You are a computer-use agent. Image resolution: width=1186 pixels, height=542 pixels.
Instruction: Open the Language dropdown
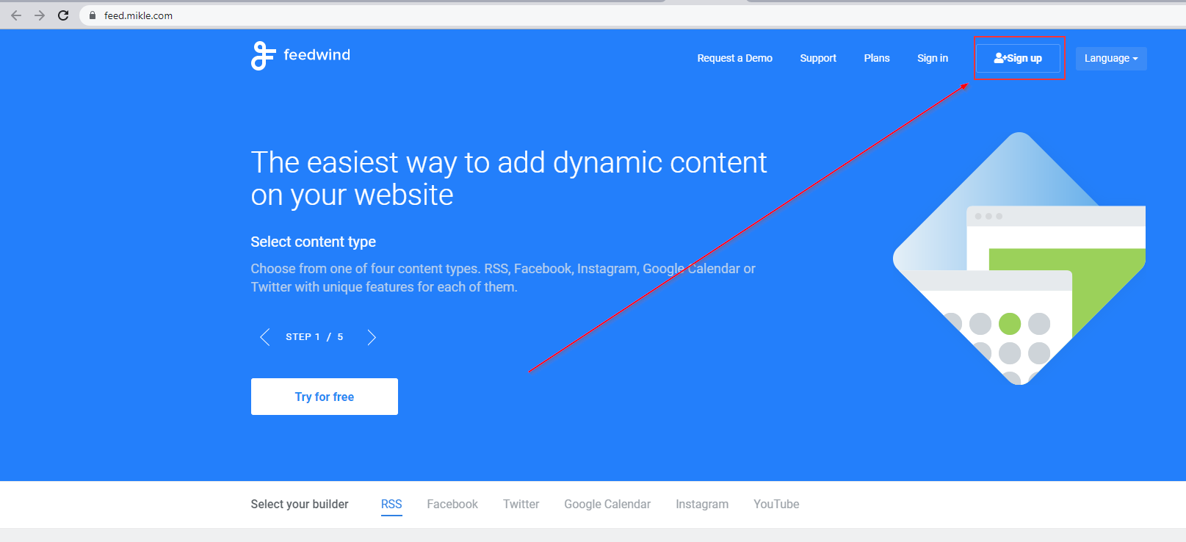(1111, 59)
